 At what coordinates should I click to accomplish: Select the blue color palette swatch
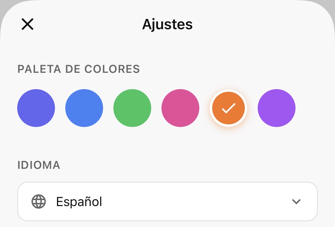coord(84,108)
